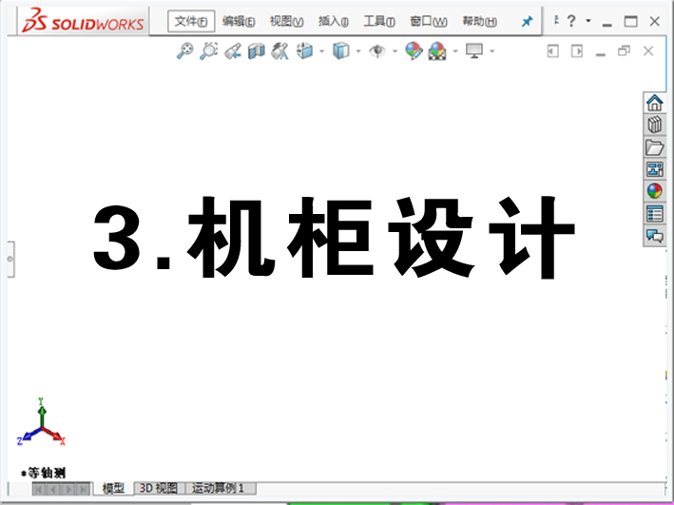Switch to the 3D 视图 tab

coord(158,488)
